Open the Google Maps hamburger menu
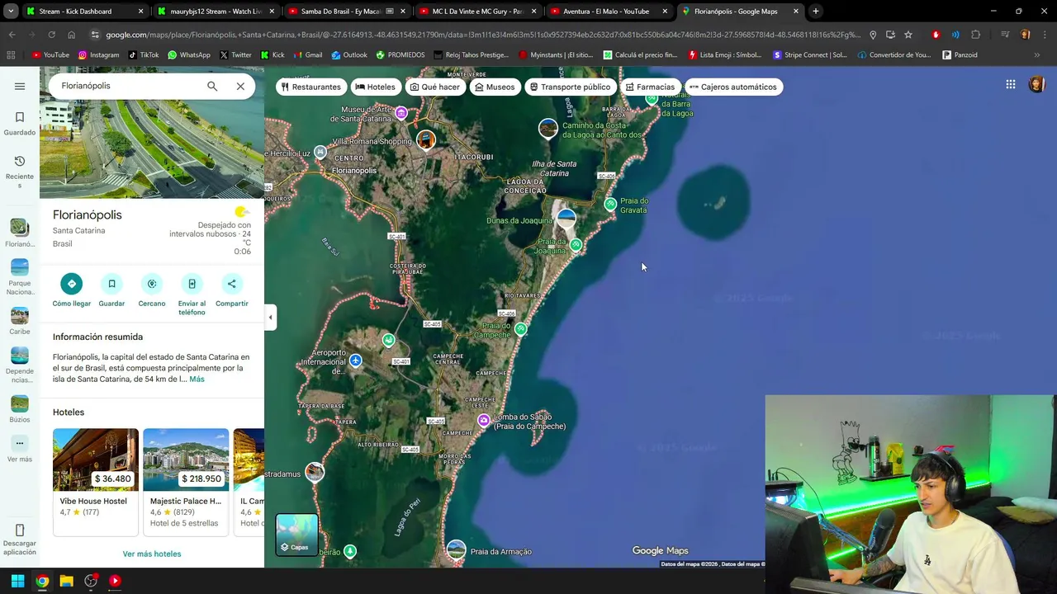This screenshot has height=594, width=1057. coord(20,86)
